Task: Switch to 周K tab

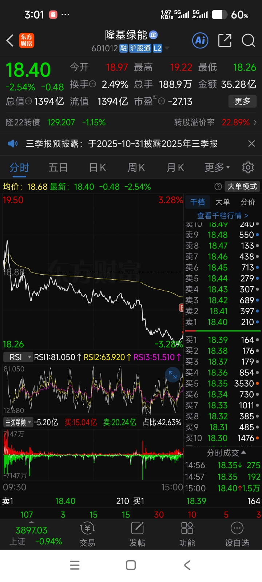Action: tap(136, 168)
